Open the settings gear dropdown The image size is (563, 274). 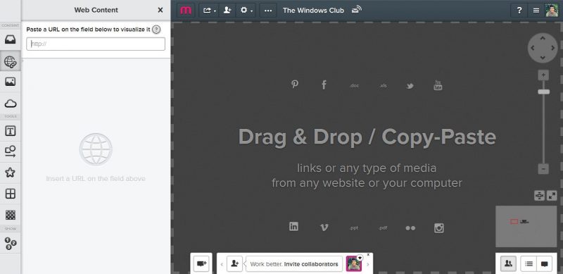(x=246, y=11)
